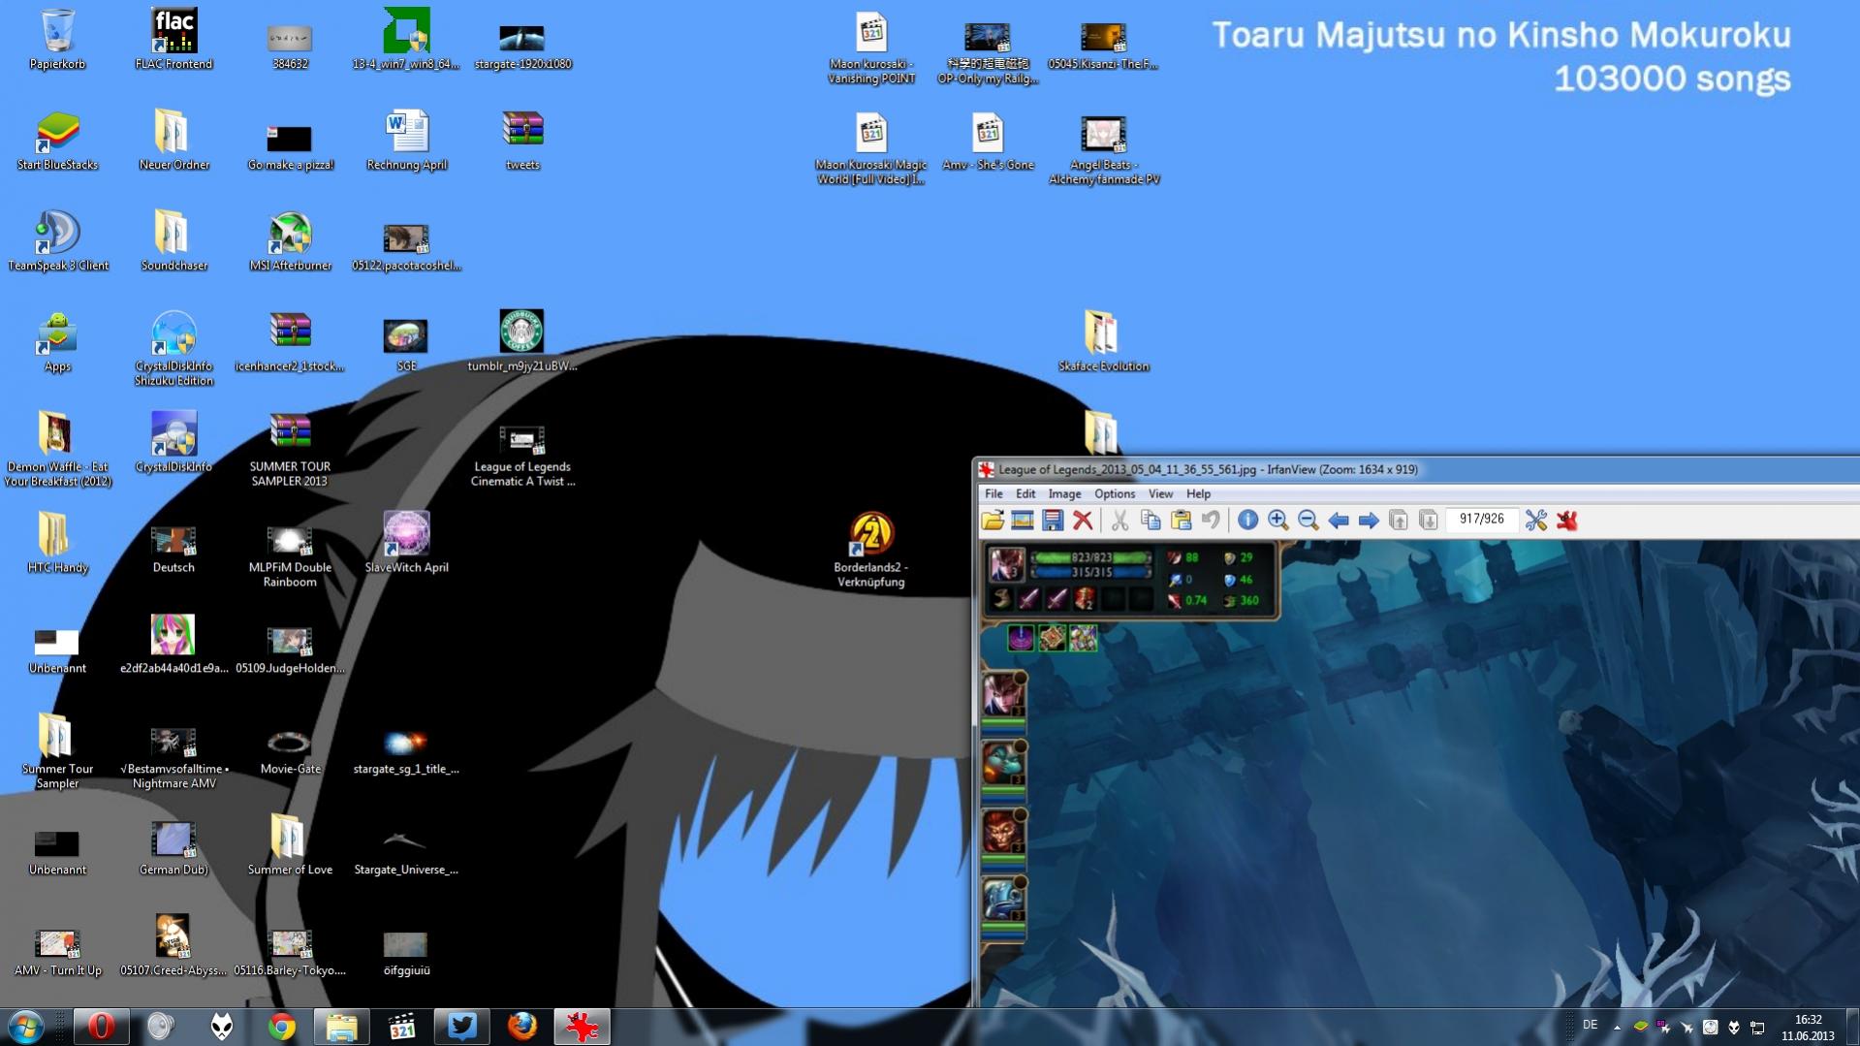Click the previous page icon in IrfanView

(x=1399, y=521)
